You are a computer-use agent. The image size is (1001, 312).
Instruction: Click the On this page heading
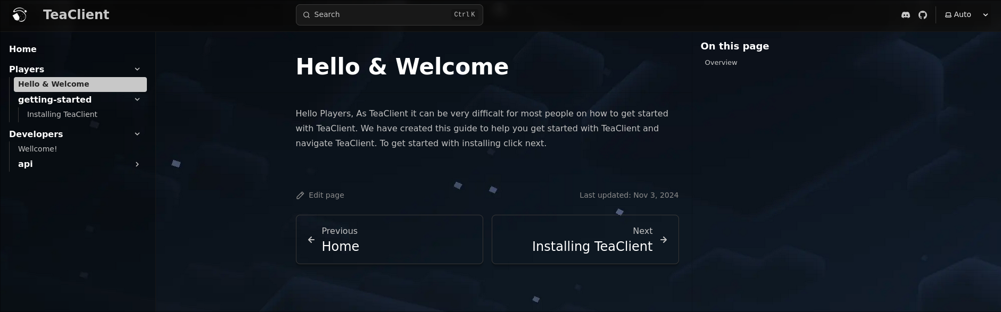pos(735,46)
